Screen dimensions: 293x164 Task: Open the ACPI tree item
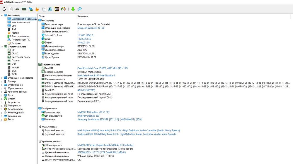(x=14, y=74)
